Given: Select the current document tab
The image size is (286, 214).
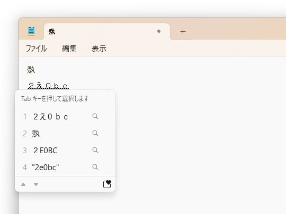Looking at the screenshot, I should (107, 31).
